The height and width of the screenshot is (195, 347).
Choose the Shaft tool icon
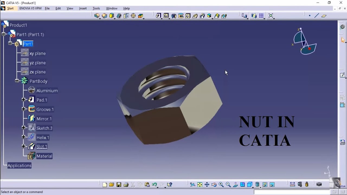174,16
